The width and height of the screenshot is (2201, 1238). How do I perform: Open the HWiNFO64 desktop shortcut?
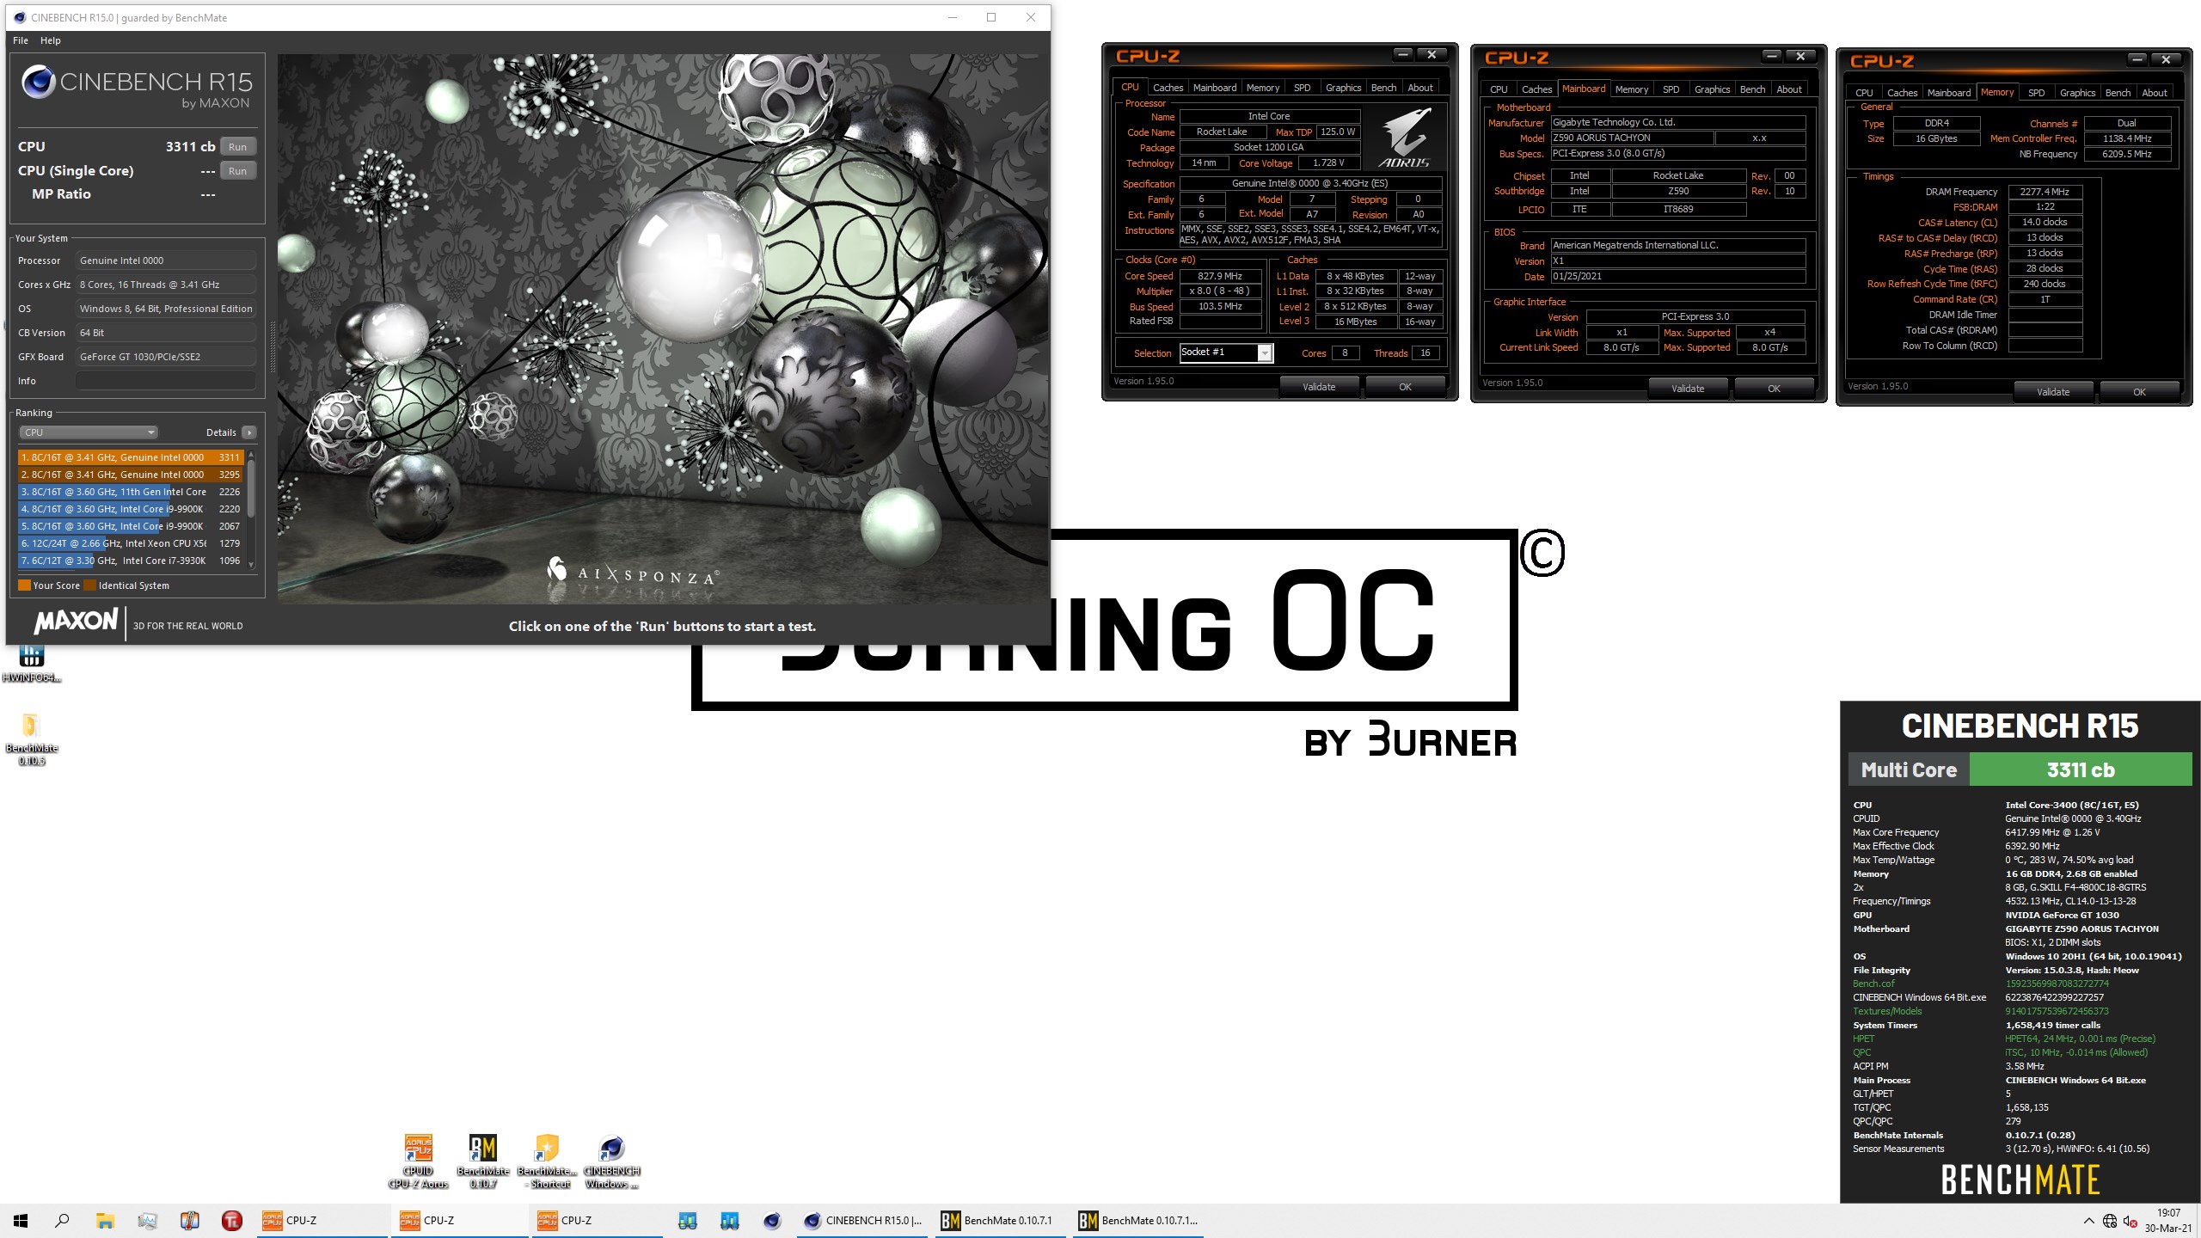click(x=31, y=665)
